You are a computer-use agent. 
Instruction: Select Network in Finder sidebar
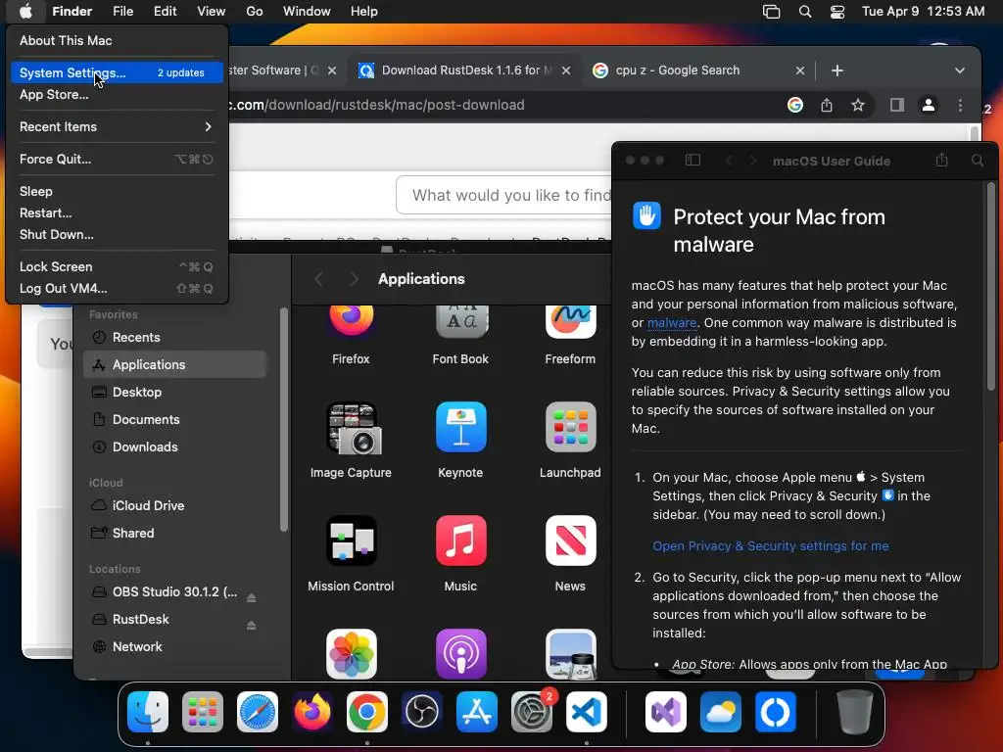[x=174, y=646]
